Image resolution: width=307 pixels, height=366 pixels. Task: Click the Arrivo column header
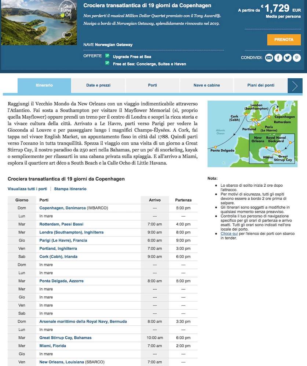coord(155,200)
